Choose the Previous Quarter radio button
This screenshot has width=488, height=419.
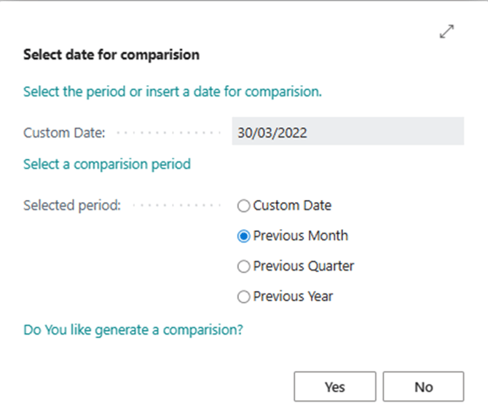pos(244,267)
